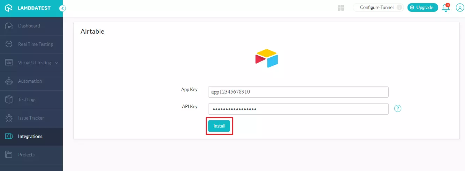This screenshot has width=465, height=171.
Task: Click the API Key label
Action: pos(190,106)
